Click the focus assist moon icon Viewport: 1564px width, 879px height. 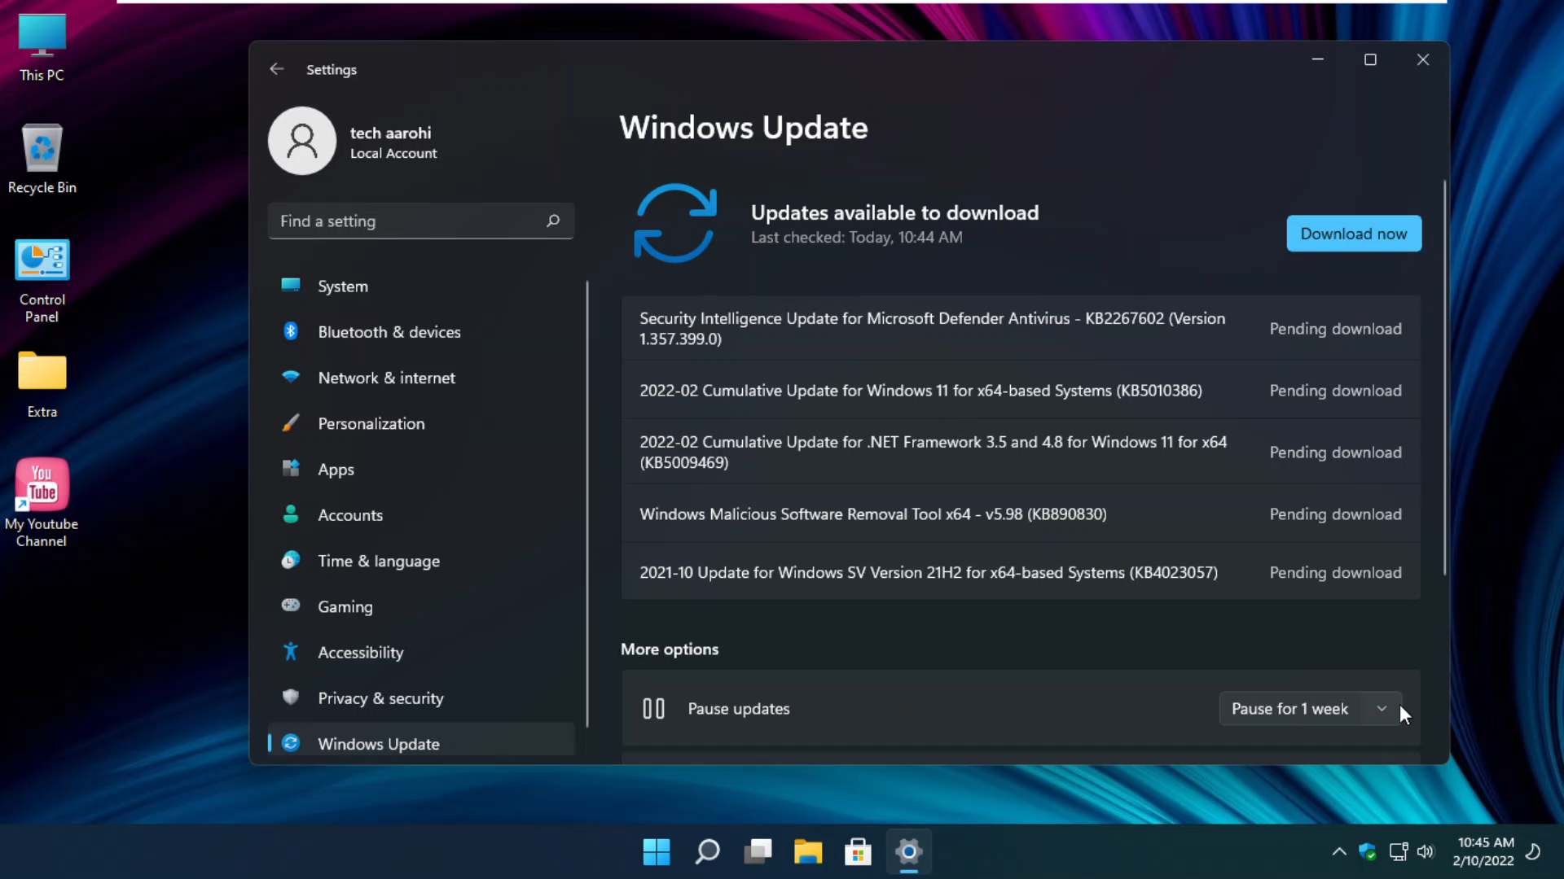1533,852
